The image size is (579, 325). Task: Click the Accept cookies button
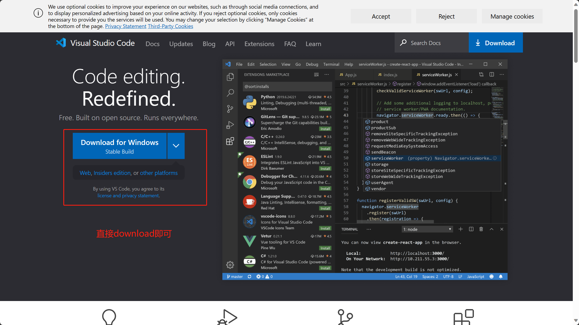pos(381,16)
